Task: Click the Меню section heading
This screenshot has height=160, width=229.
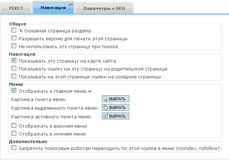Action: (16, 84)
